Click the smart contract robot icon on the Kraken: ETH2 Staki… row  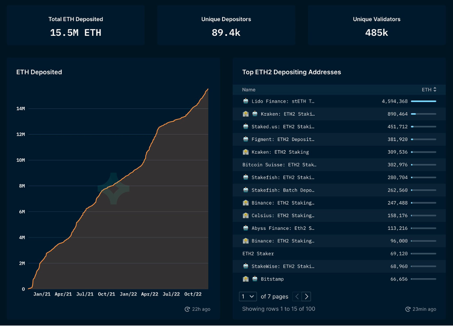(255, 114)
